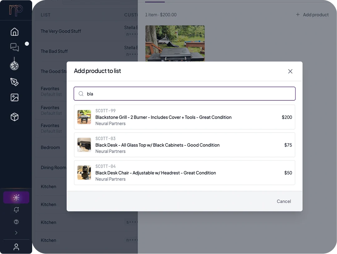
Task: Click the Add product button behind dialog
Action: [x=312, y=15]
